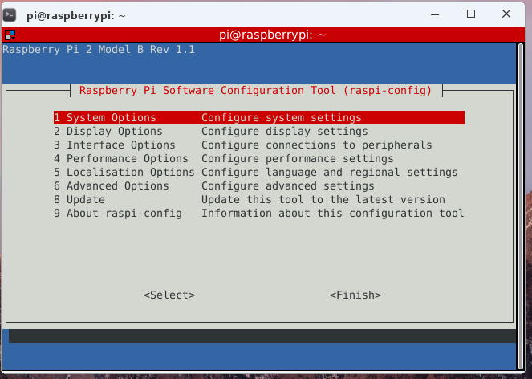Click the raspi-config dialog title text
Image resolution: width=532 pixels, height=379 pixels.
pos(255,91)
